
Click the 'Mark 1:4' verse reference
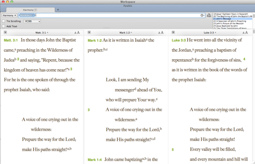pos(95,160)
